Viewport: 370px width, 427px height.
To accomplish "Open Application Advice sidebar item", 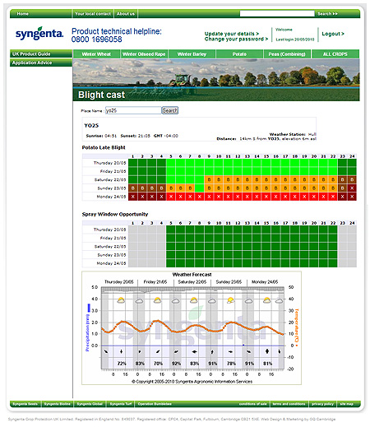I will [x=41, y=63].
